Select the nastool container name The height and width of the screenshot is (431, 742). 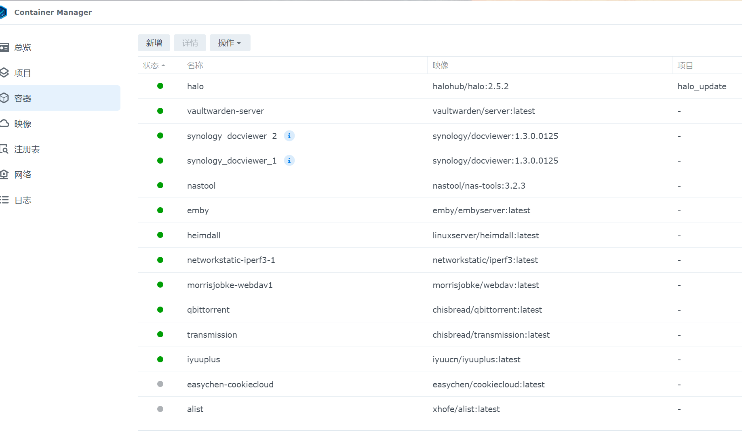tap(201, 185)
